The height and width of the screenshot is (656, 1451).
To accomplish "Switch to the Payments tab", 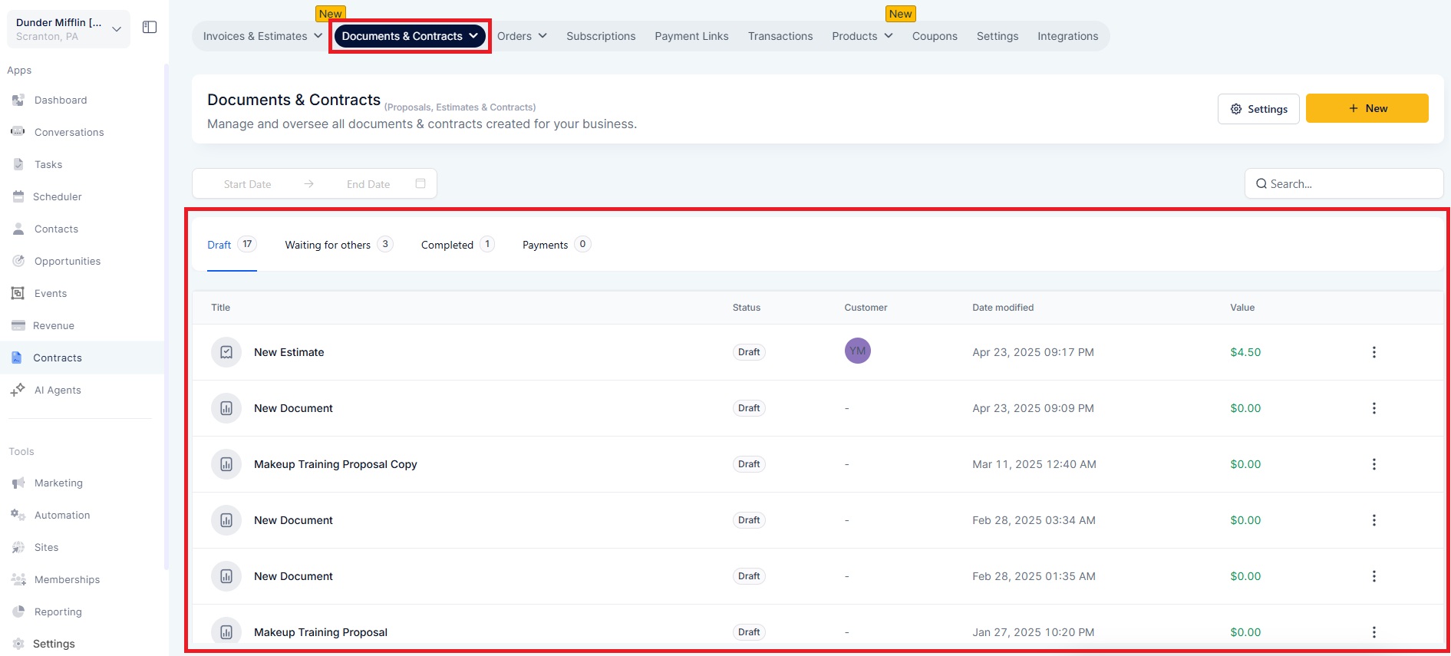I will pos(556,245).
